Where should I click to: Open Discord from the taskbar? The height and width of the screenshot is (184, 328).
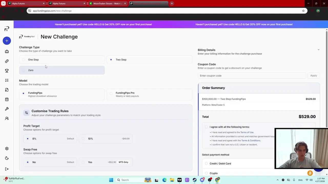(202, 180)
